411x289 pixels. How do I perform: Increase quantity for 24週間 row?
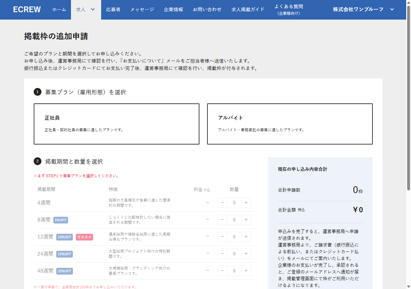(x=246, y=254)
